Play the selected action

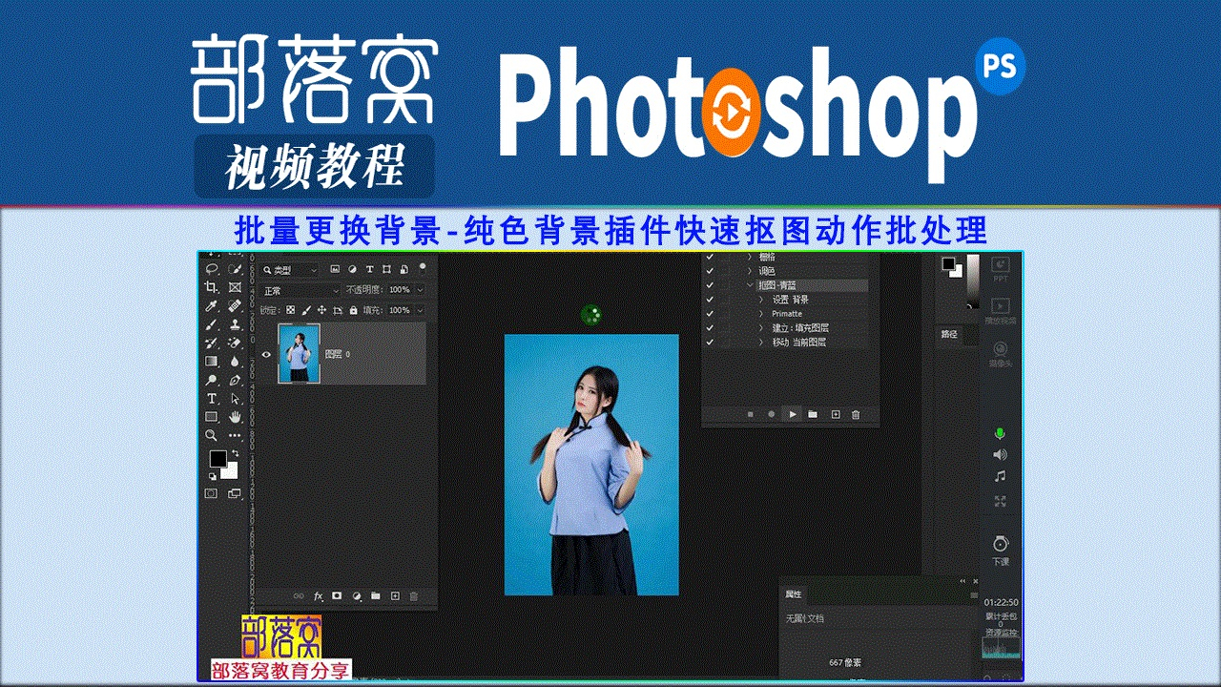tap(792, 414)
